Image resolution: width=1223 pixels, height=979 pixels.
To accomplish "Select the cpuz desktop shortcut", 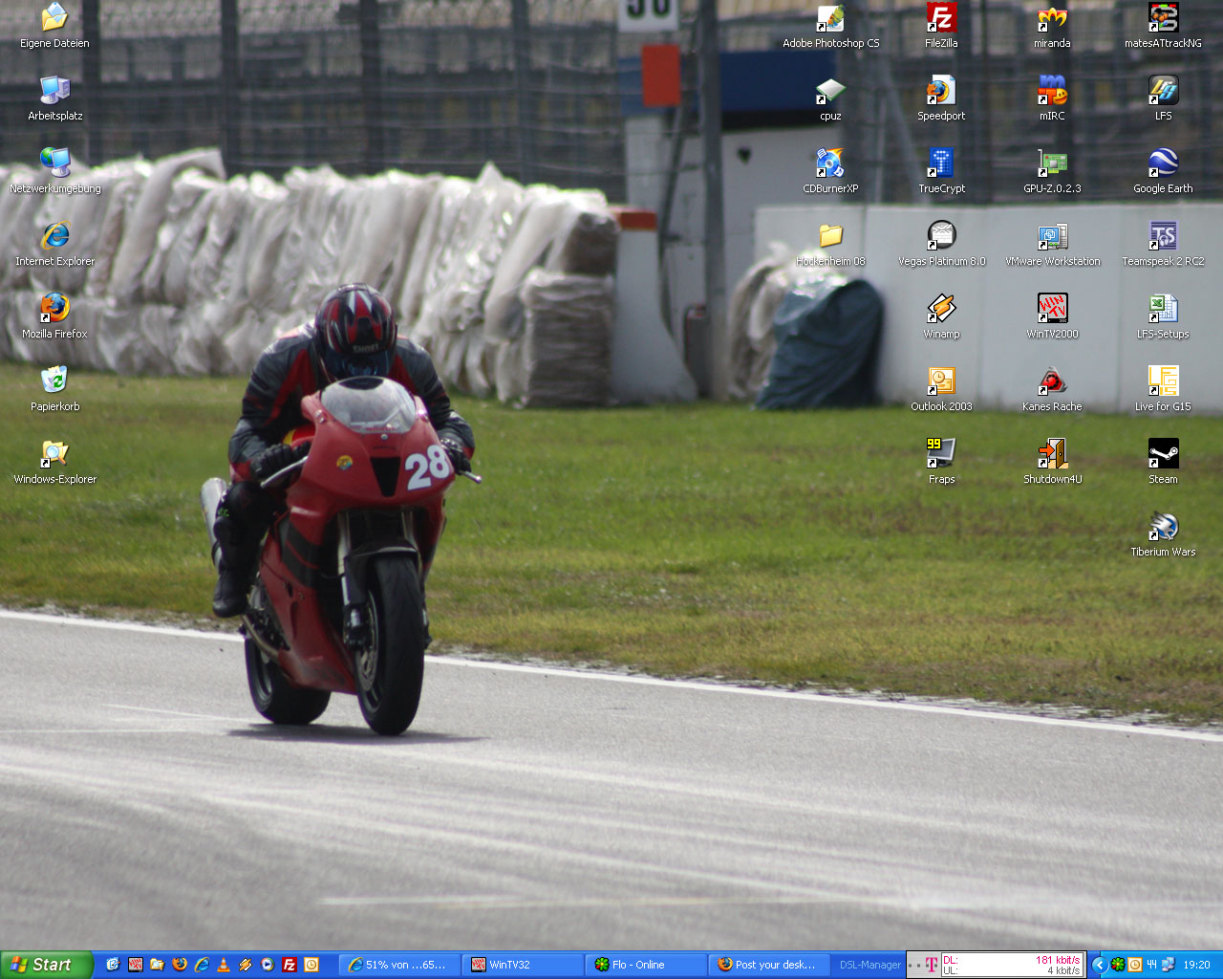I will tap(831, 98).
